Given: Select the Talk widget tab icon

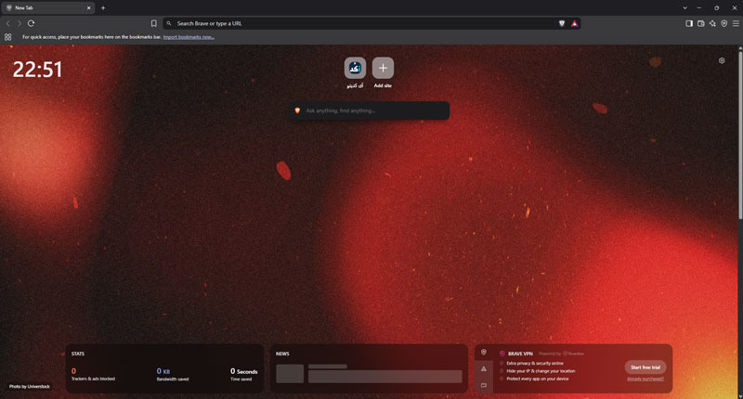Looking at the screenshot, I should click(484, 385).
